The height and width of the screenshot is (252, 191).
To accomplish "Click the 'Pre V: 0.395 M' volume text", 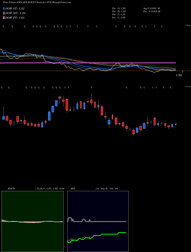I will point(151,11).
